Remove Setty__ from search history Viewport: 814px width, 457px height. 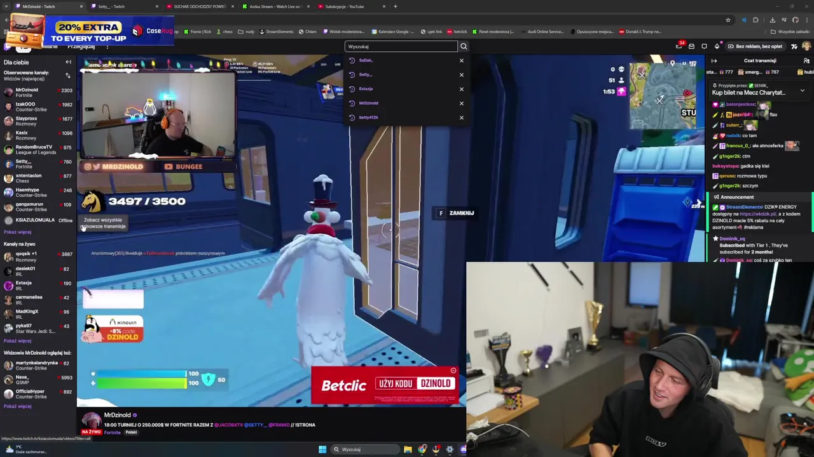pos(462,75)
